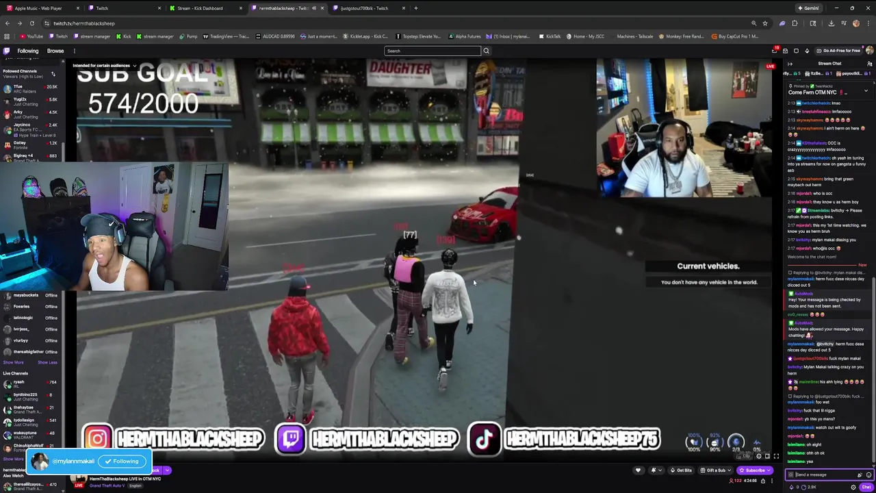Click the intended for certain audiences dropdown
Screen dimensions: 876x493
(105, 66)
